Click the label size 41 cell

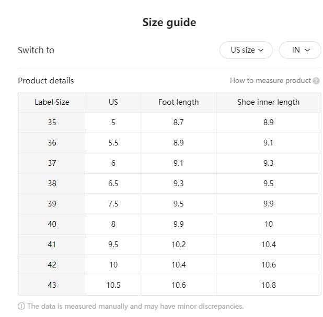click(x=52, y=245)
